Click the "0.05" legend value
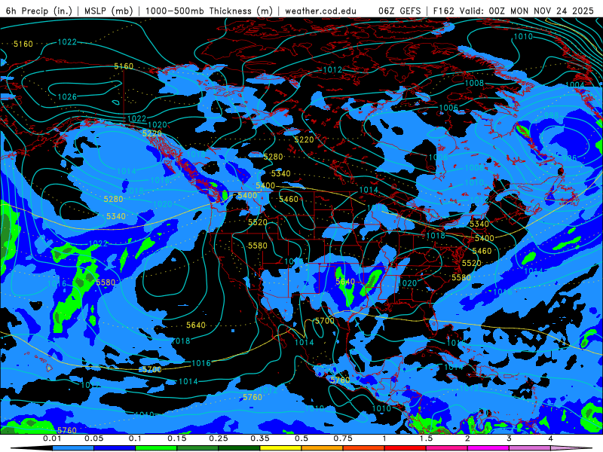The width and height of the screenshot is (603, 452). pyautogui.click(x=94, y=438)
